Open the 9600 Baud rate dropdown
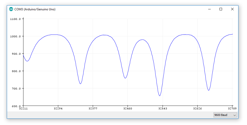The image size is (247, 125). pos(225,115)
